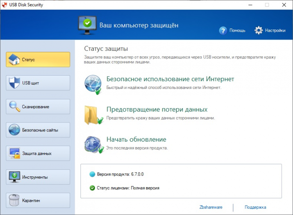Image resolution: width=293 pixels, height=215 pixels.
Task: Click the trash bin icon beside Карантин
Action: coord(14,200)
